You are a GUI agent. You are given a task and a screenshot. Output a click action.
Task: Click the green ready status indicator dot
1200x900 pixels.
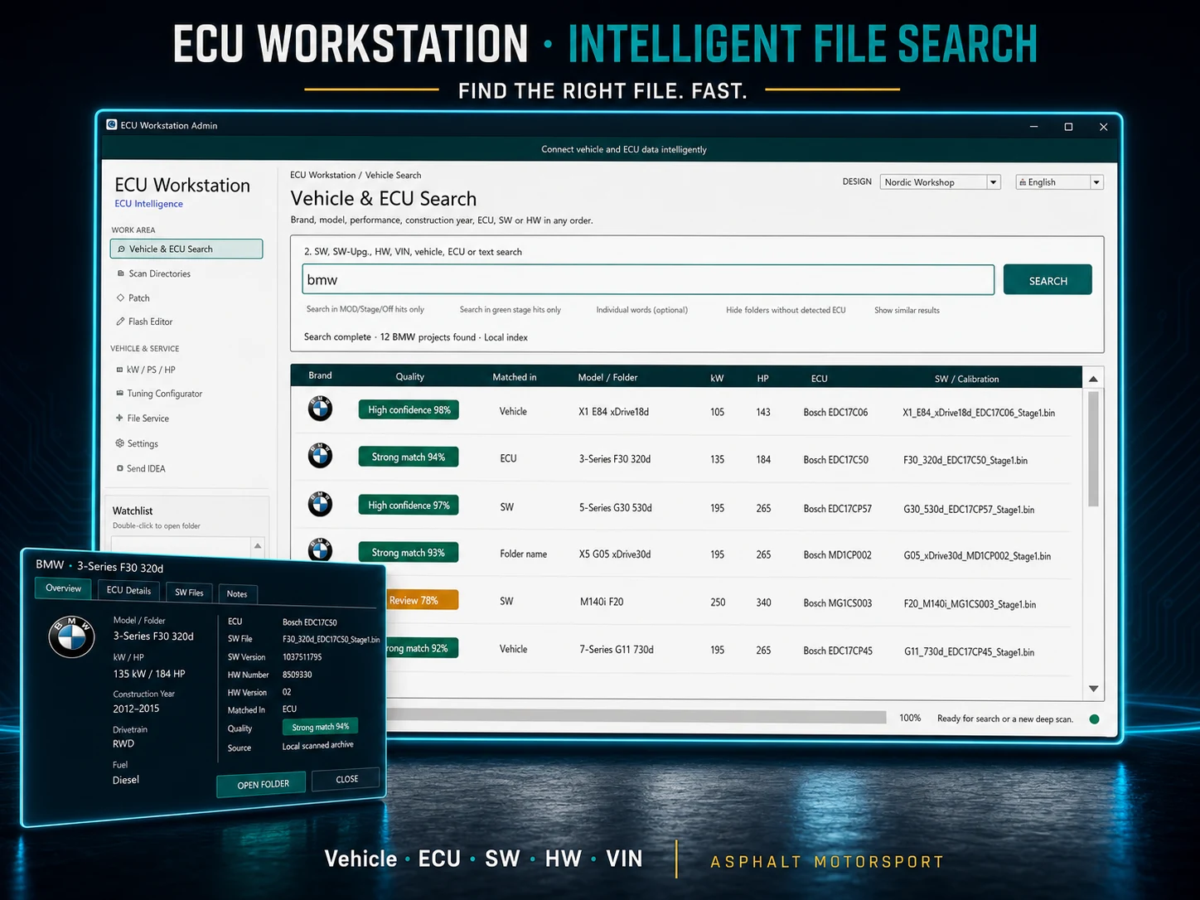pyautogui.click(x=1094, y=719)
